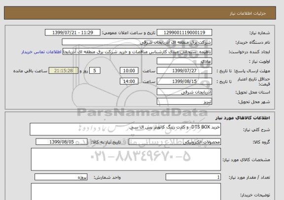
Task: Select the remaining days field showing 5
Action: click(95, 71)
